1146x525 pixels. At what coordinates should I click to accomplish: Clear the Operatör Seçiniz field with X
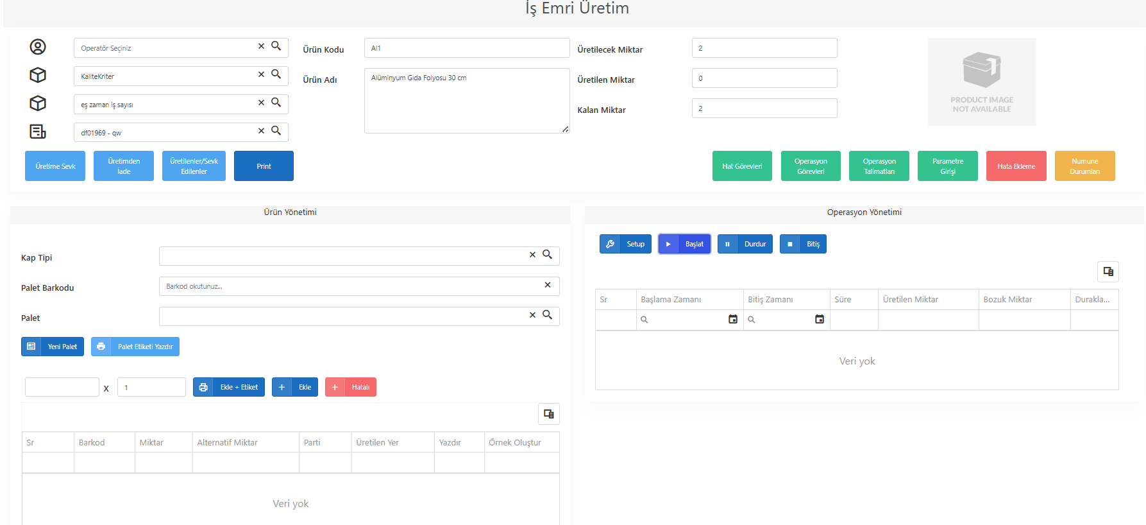pyautogui.click(x=261, y=46)
